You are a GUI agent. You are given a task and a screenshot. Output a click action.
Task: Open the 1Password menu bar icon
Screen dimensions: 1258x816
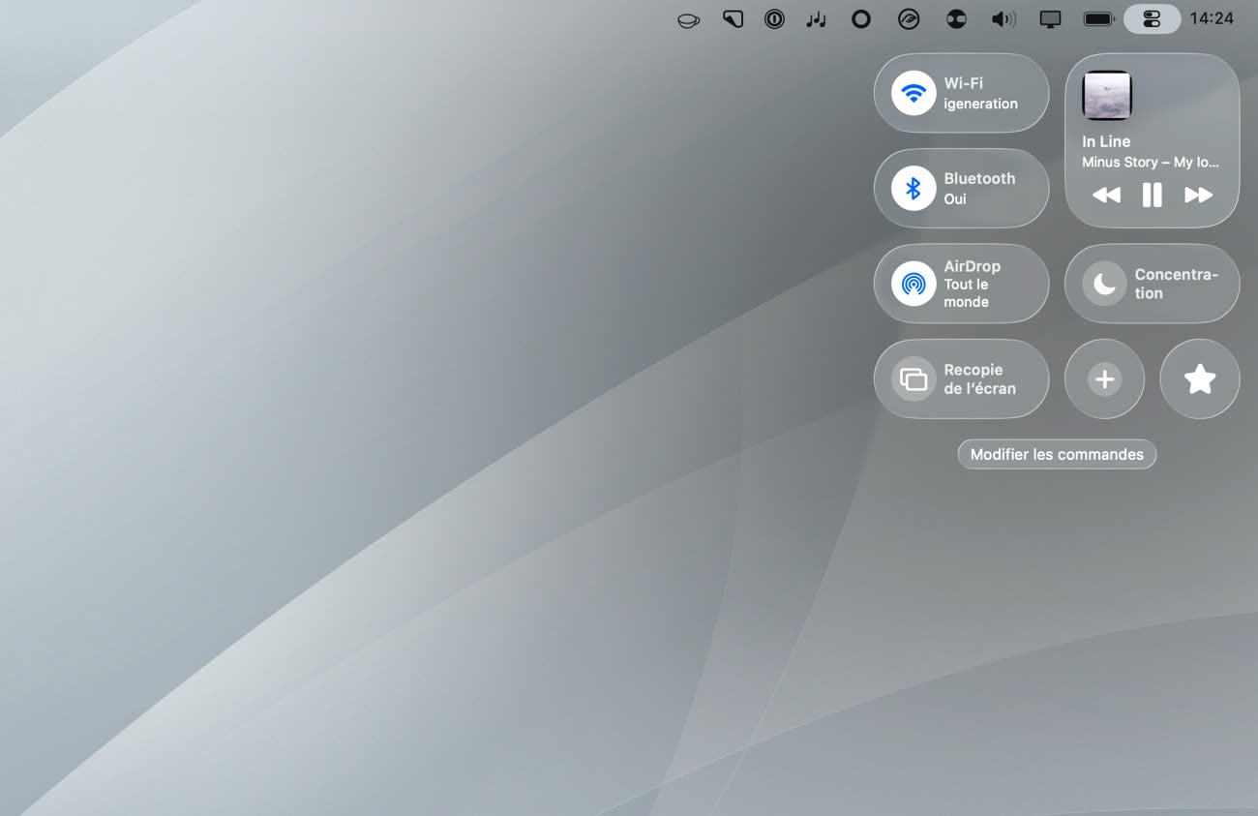coord(774,19)
